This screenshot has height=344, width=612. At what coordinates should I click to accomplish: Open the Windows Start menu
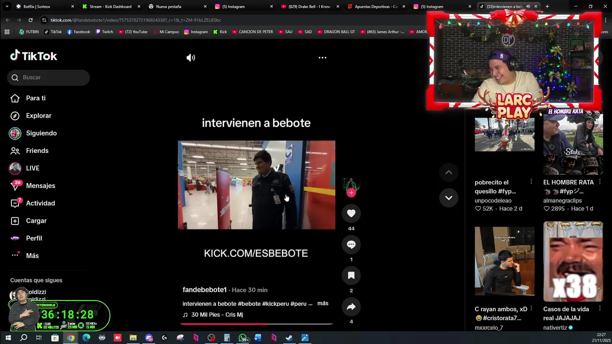[x=8, y=338]
